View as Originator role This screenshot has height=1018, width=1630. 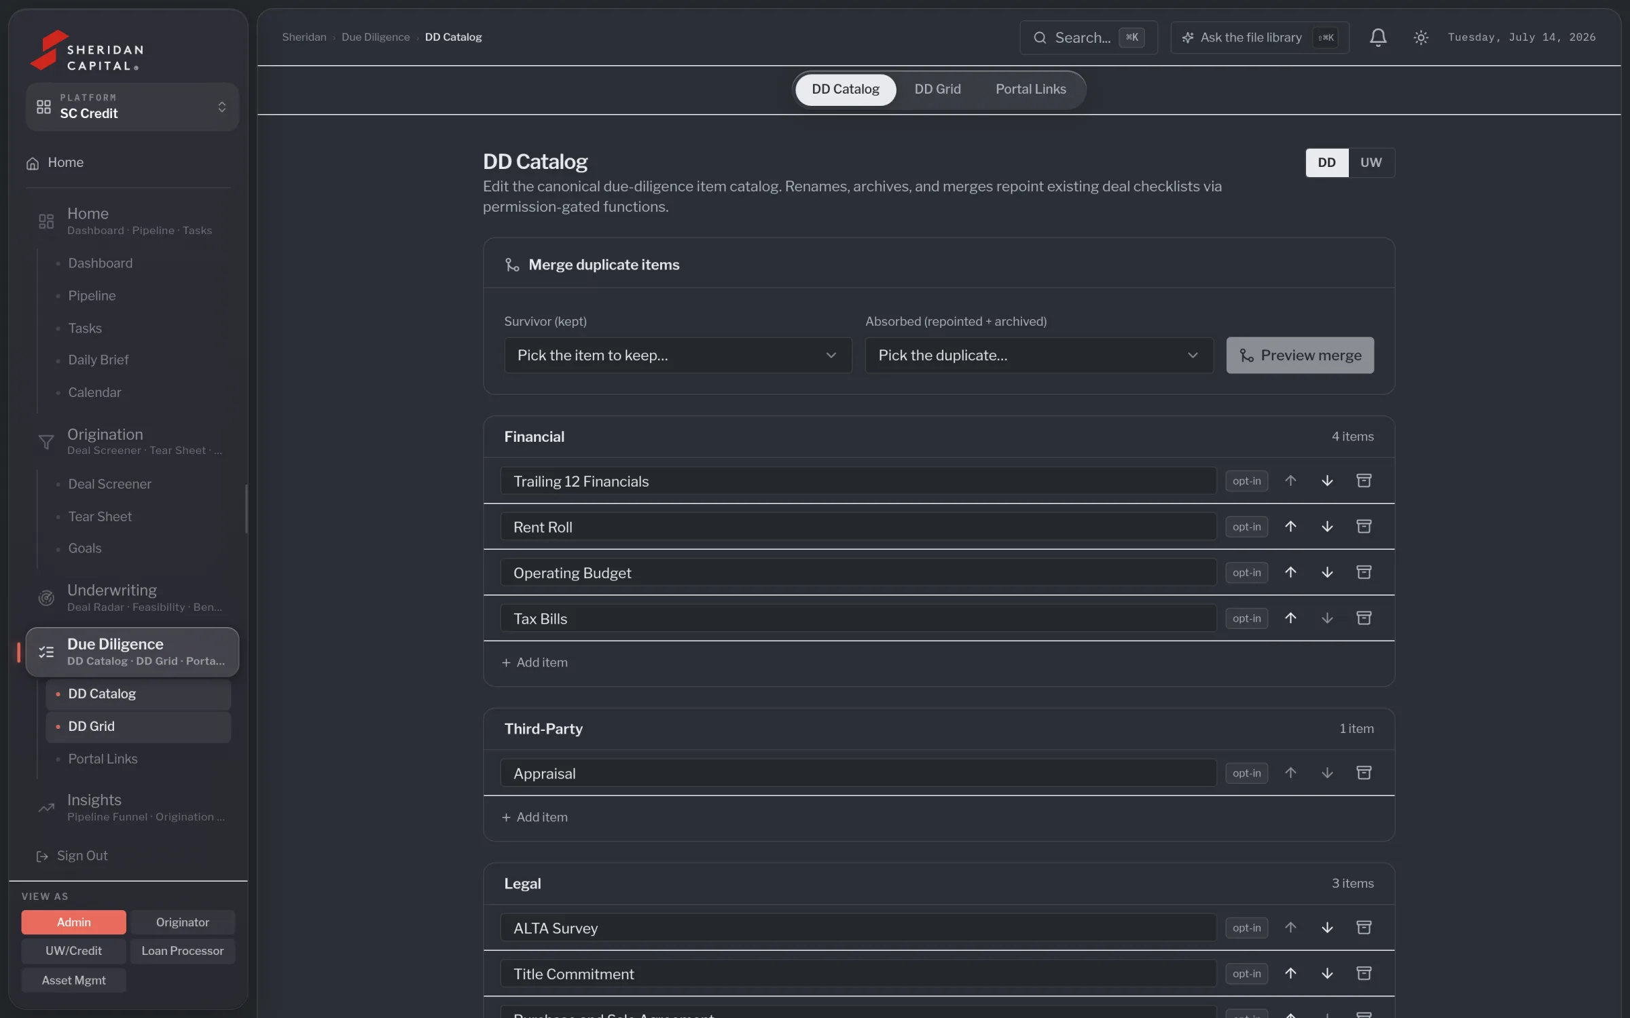(x=182, y=922)
